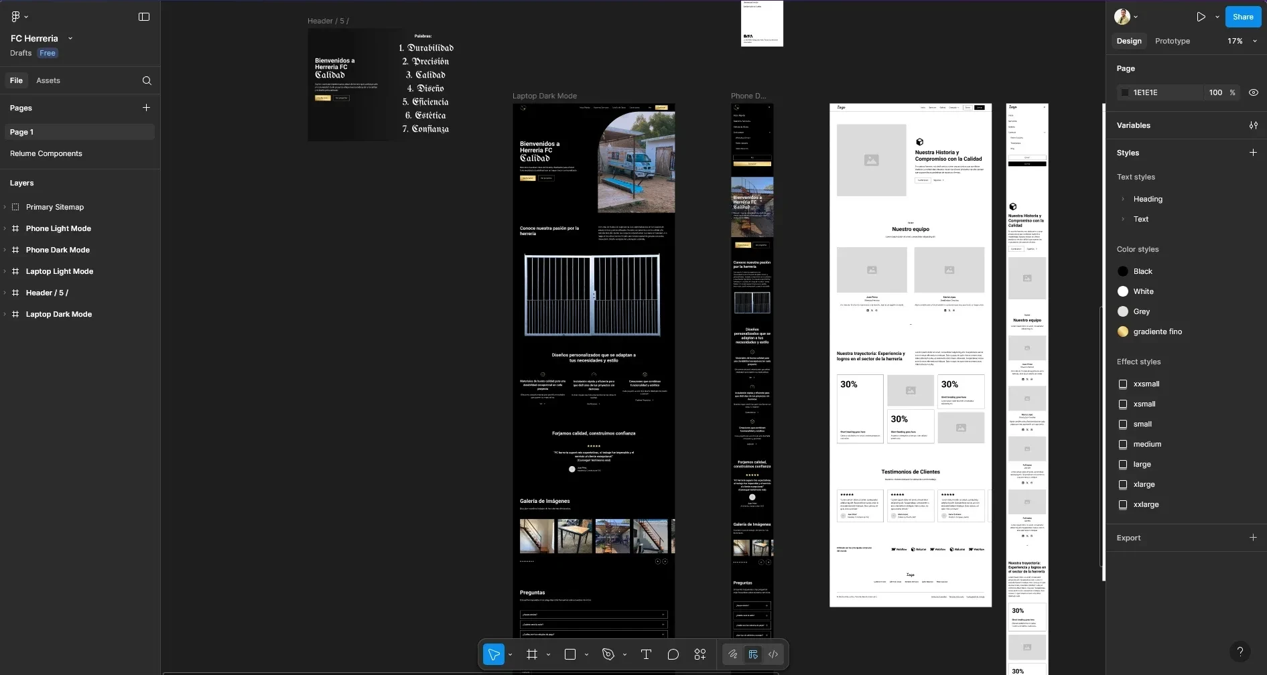1267x675 pixels.
Task: Open the Move tools dropdown arrow
Action: click(x=511, y=654)
